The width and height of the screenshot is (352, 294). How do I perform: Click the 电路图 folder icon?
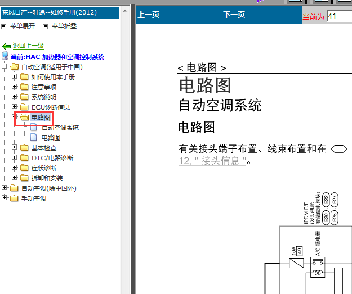[24, 117]
